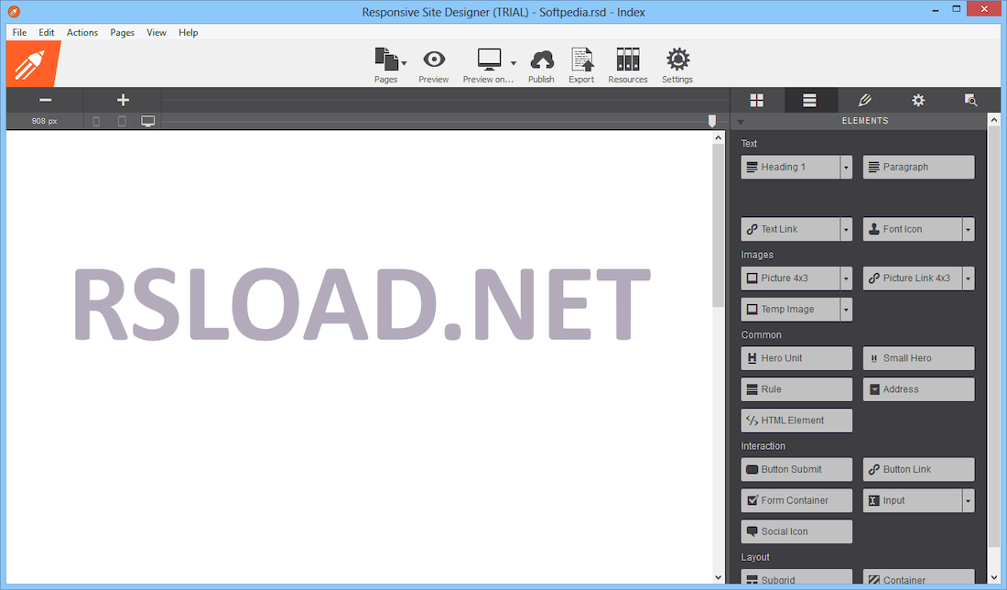Click the breakpoint width slider handle
This screenshot has width=1007, height=590.
(711, 121)
